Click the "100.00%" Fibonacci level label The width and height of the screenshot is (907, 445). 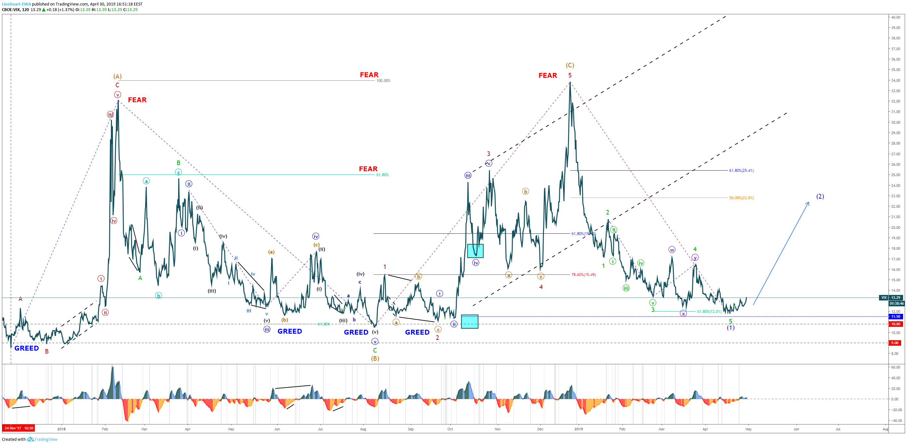[383, 81]
